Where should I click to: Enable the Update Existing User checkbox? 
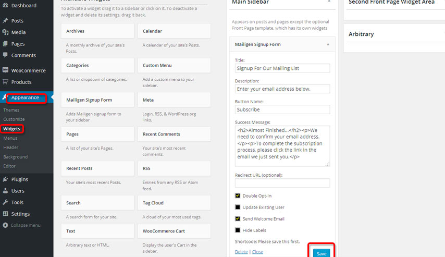click(238, 207)
